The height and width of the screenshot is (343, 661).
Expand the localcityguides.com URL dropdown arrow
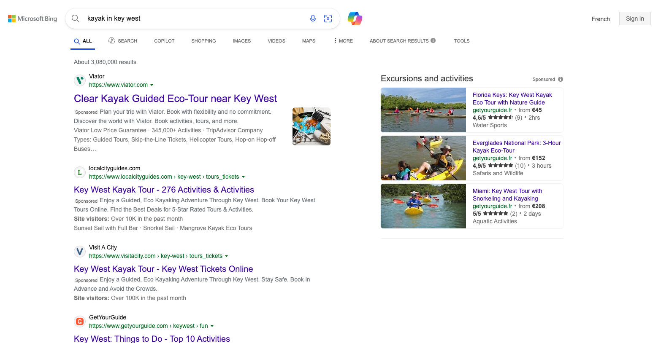tap(243, 177)
